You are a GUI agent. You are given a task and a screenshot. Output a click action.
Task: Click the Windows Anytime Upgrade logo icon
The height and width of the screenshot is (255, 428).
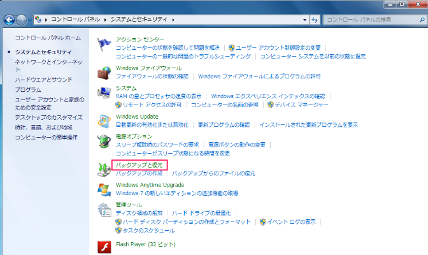pyautogui.click(x=104, y=190)
